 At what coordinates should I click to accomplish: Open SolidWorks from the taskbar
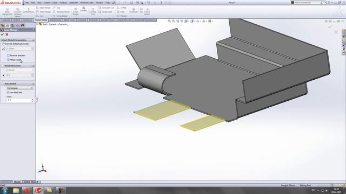click(38, 190)
